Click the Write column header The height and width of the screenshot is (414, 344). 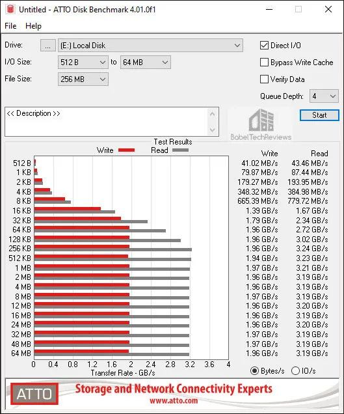270,154
